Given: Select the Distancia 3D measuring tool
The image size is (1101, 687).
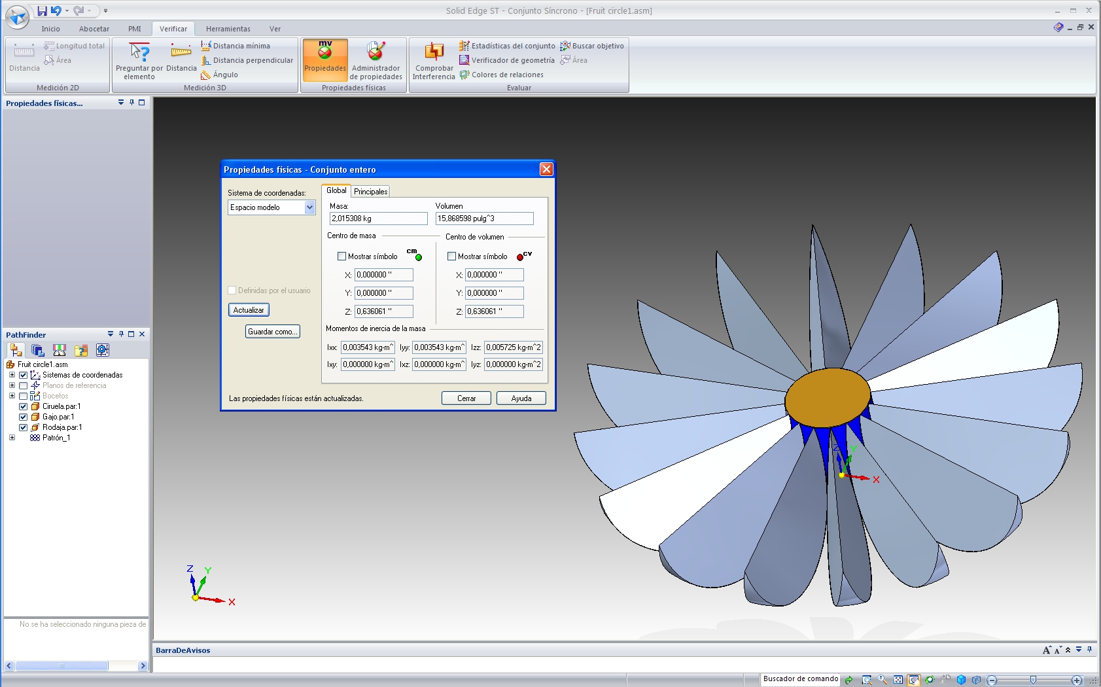Looking at the screenshot, I should tap(181, 58).
